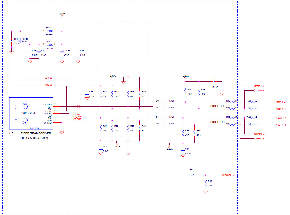
Task: Click resistor R63 feeding FXSD1
Action: (191, 174)
